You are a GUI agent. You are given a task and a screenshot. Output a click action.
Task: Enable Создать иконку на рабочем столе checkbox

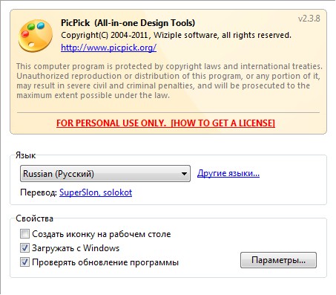point(24,234)
